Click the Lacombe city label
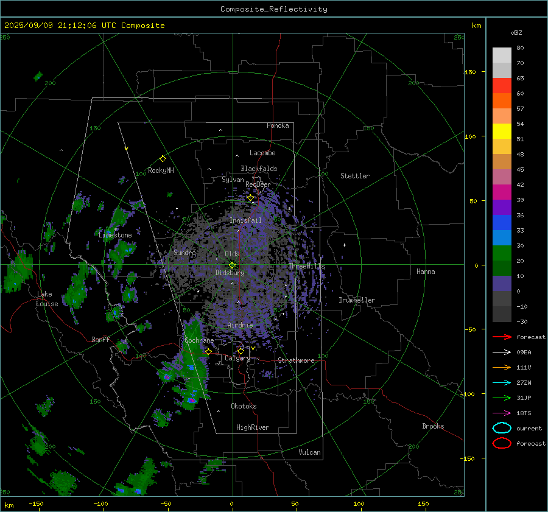Screen dimensions: 548x512 coord(262,153)
